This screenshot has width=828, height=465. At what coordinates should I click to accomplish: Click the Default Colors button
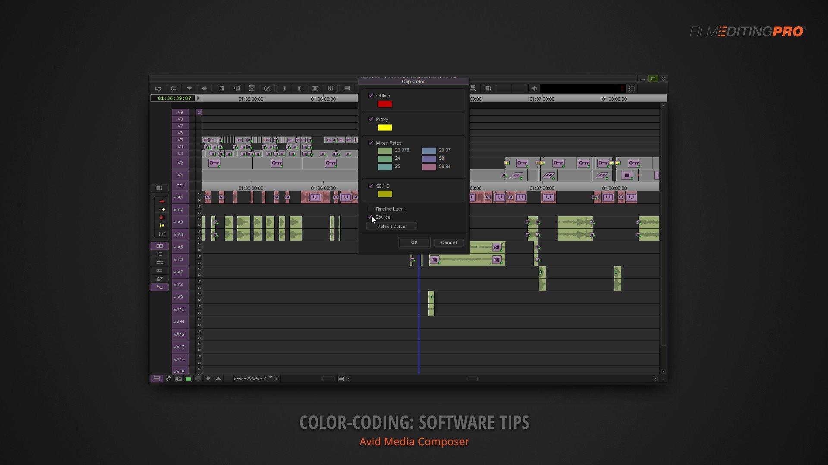pyautogui.click(x=391, y=226)
